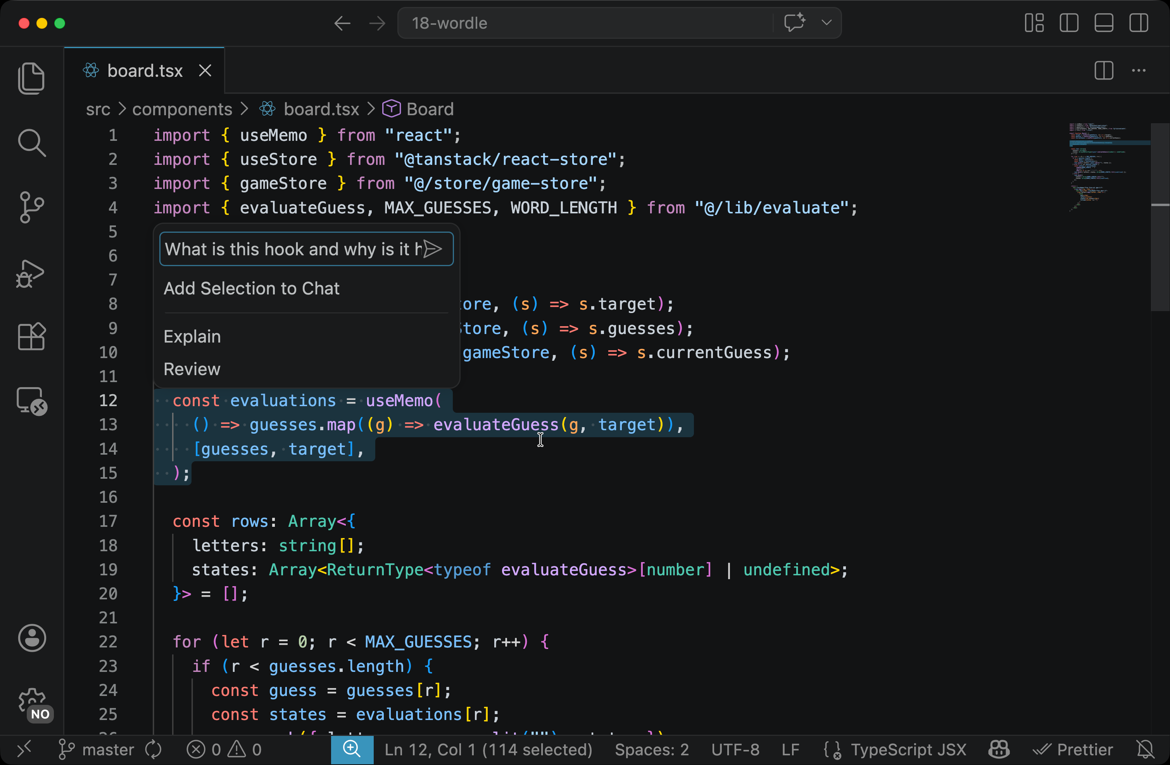Open the Extensions view
The image size is (1170, 765).
(x=31, y=336)
